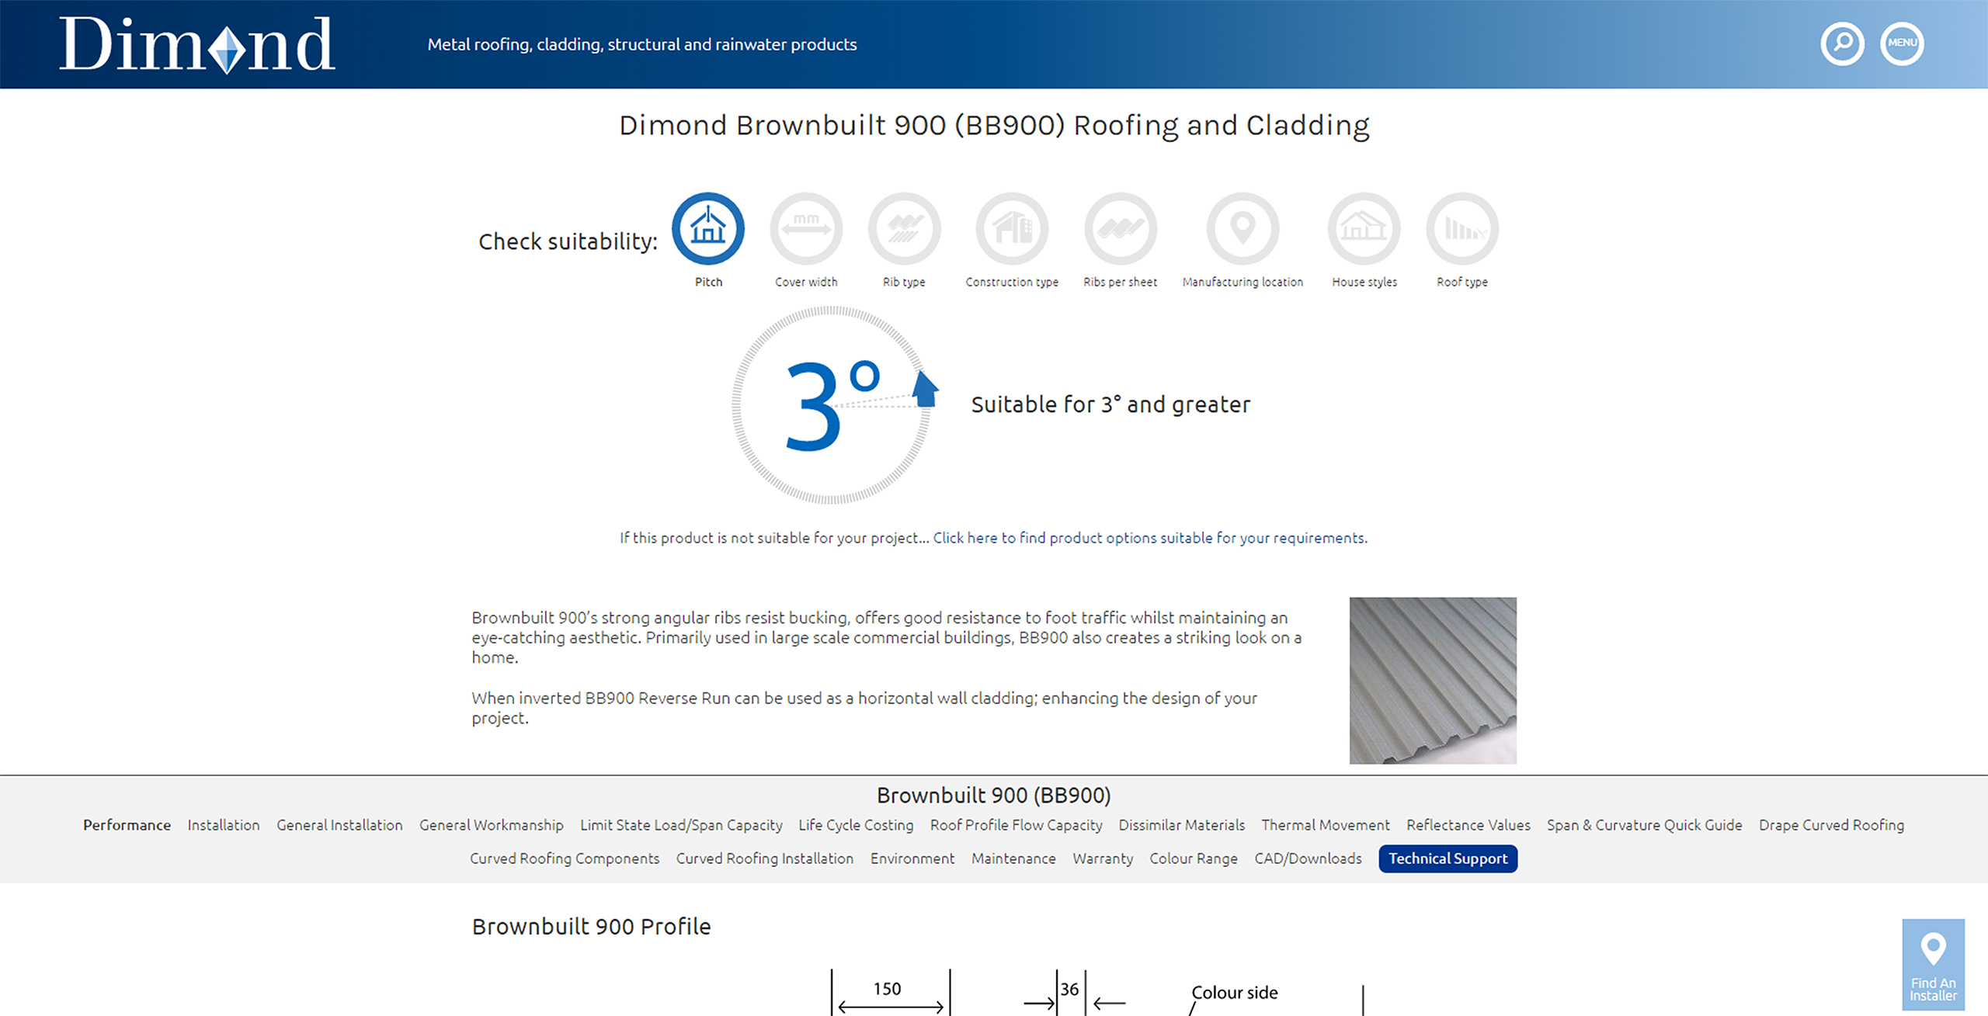This screenshot has width=1988, height=1016.
Task: Open the Environment tab
Action: click(x=912, y=858)
